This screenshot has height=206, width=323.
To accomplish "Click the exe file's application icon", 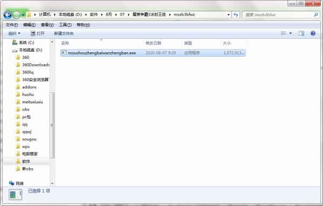I will pos(64,53).
